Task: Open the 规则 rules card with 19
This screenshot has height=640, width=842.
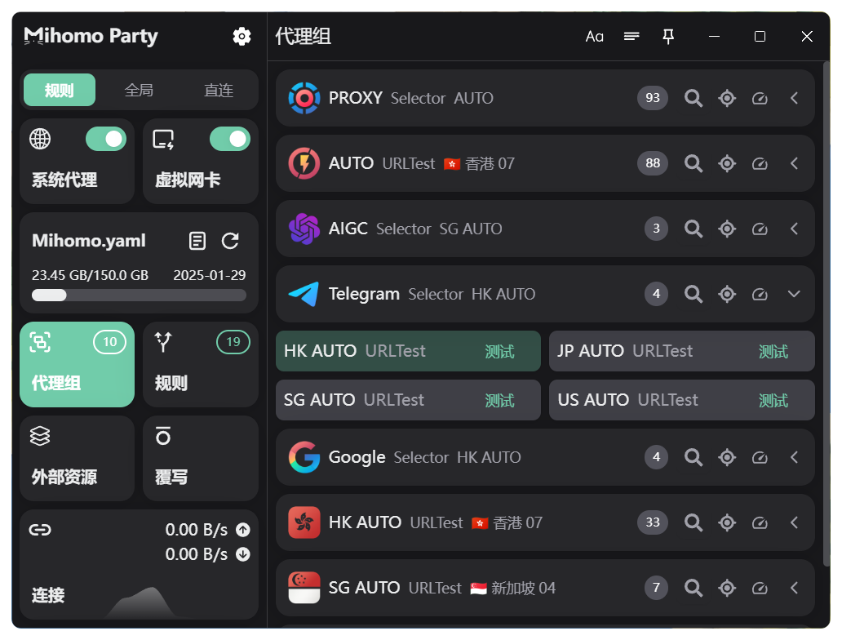Action: pos(200,364)
